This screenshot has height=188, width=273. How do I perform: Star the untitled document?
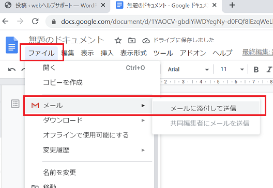(118, 41)
